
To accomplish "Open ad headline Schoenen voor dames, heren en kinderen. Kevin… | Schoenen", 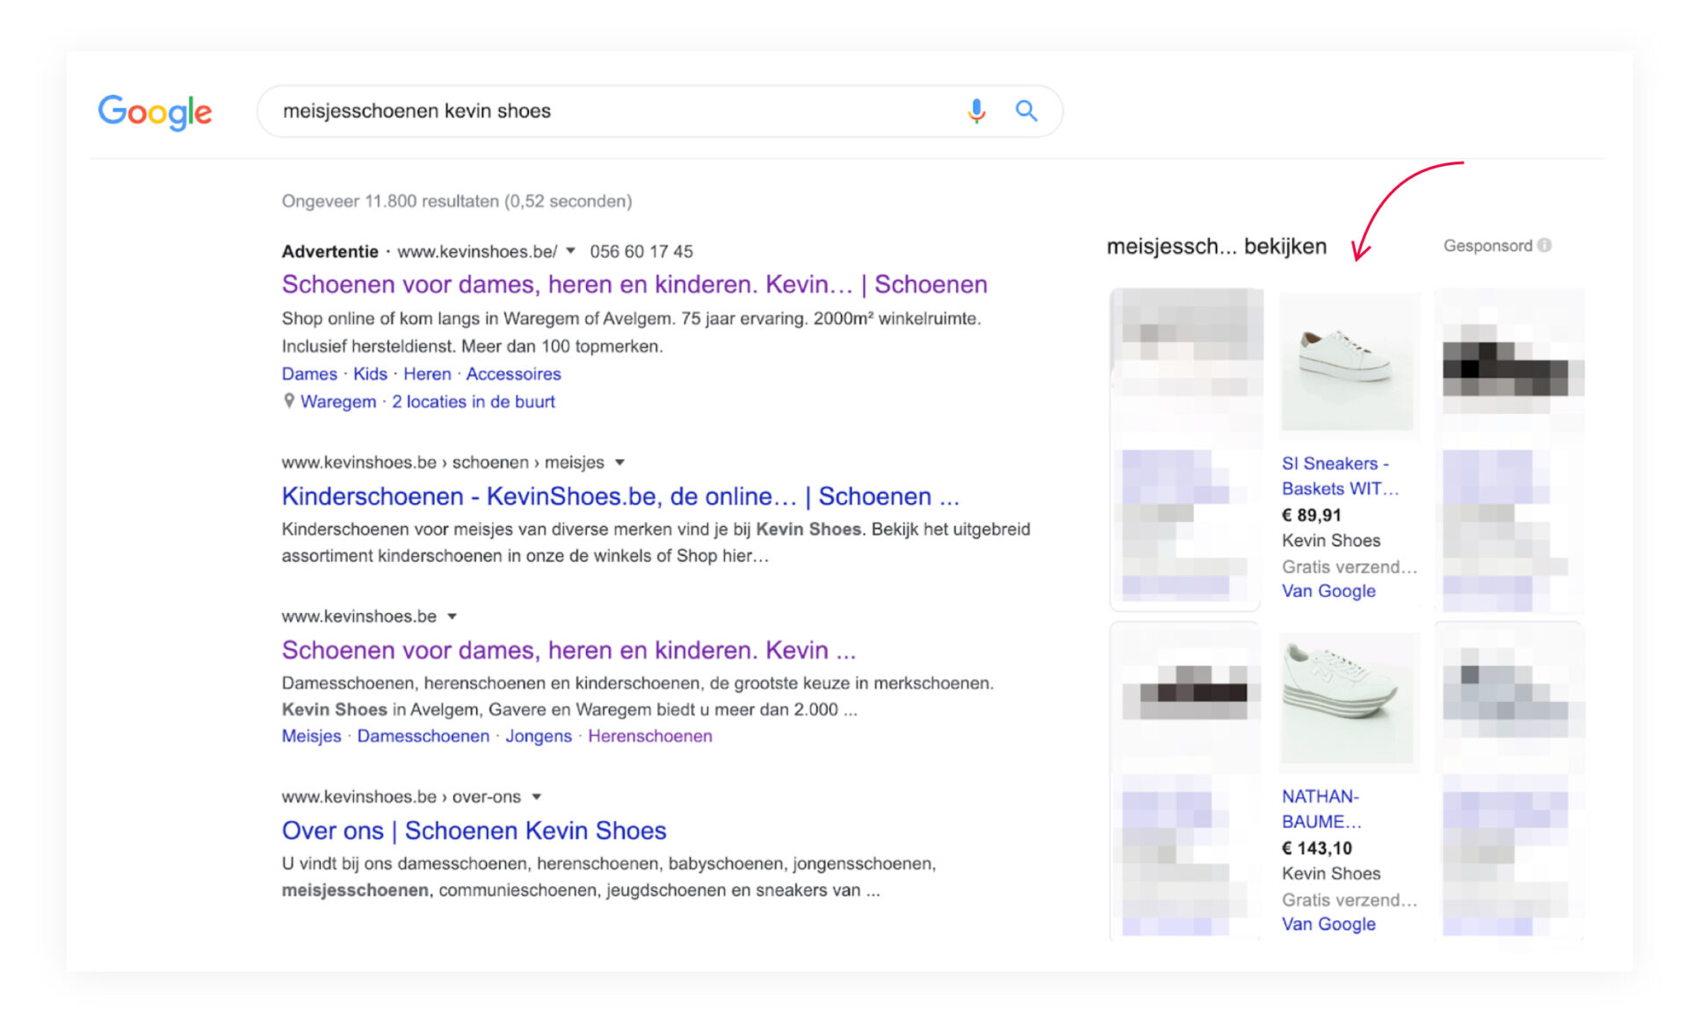I will (634, 285).
